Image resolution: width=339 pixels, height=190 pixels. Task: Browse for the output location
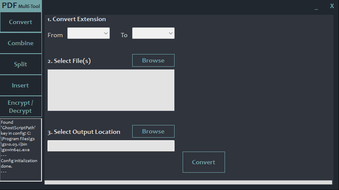(x=153, y=131)
